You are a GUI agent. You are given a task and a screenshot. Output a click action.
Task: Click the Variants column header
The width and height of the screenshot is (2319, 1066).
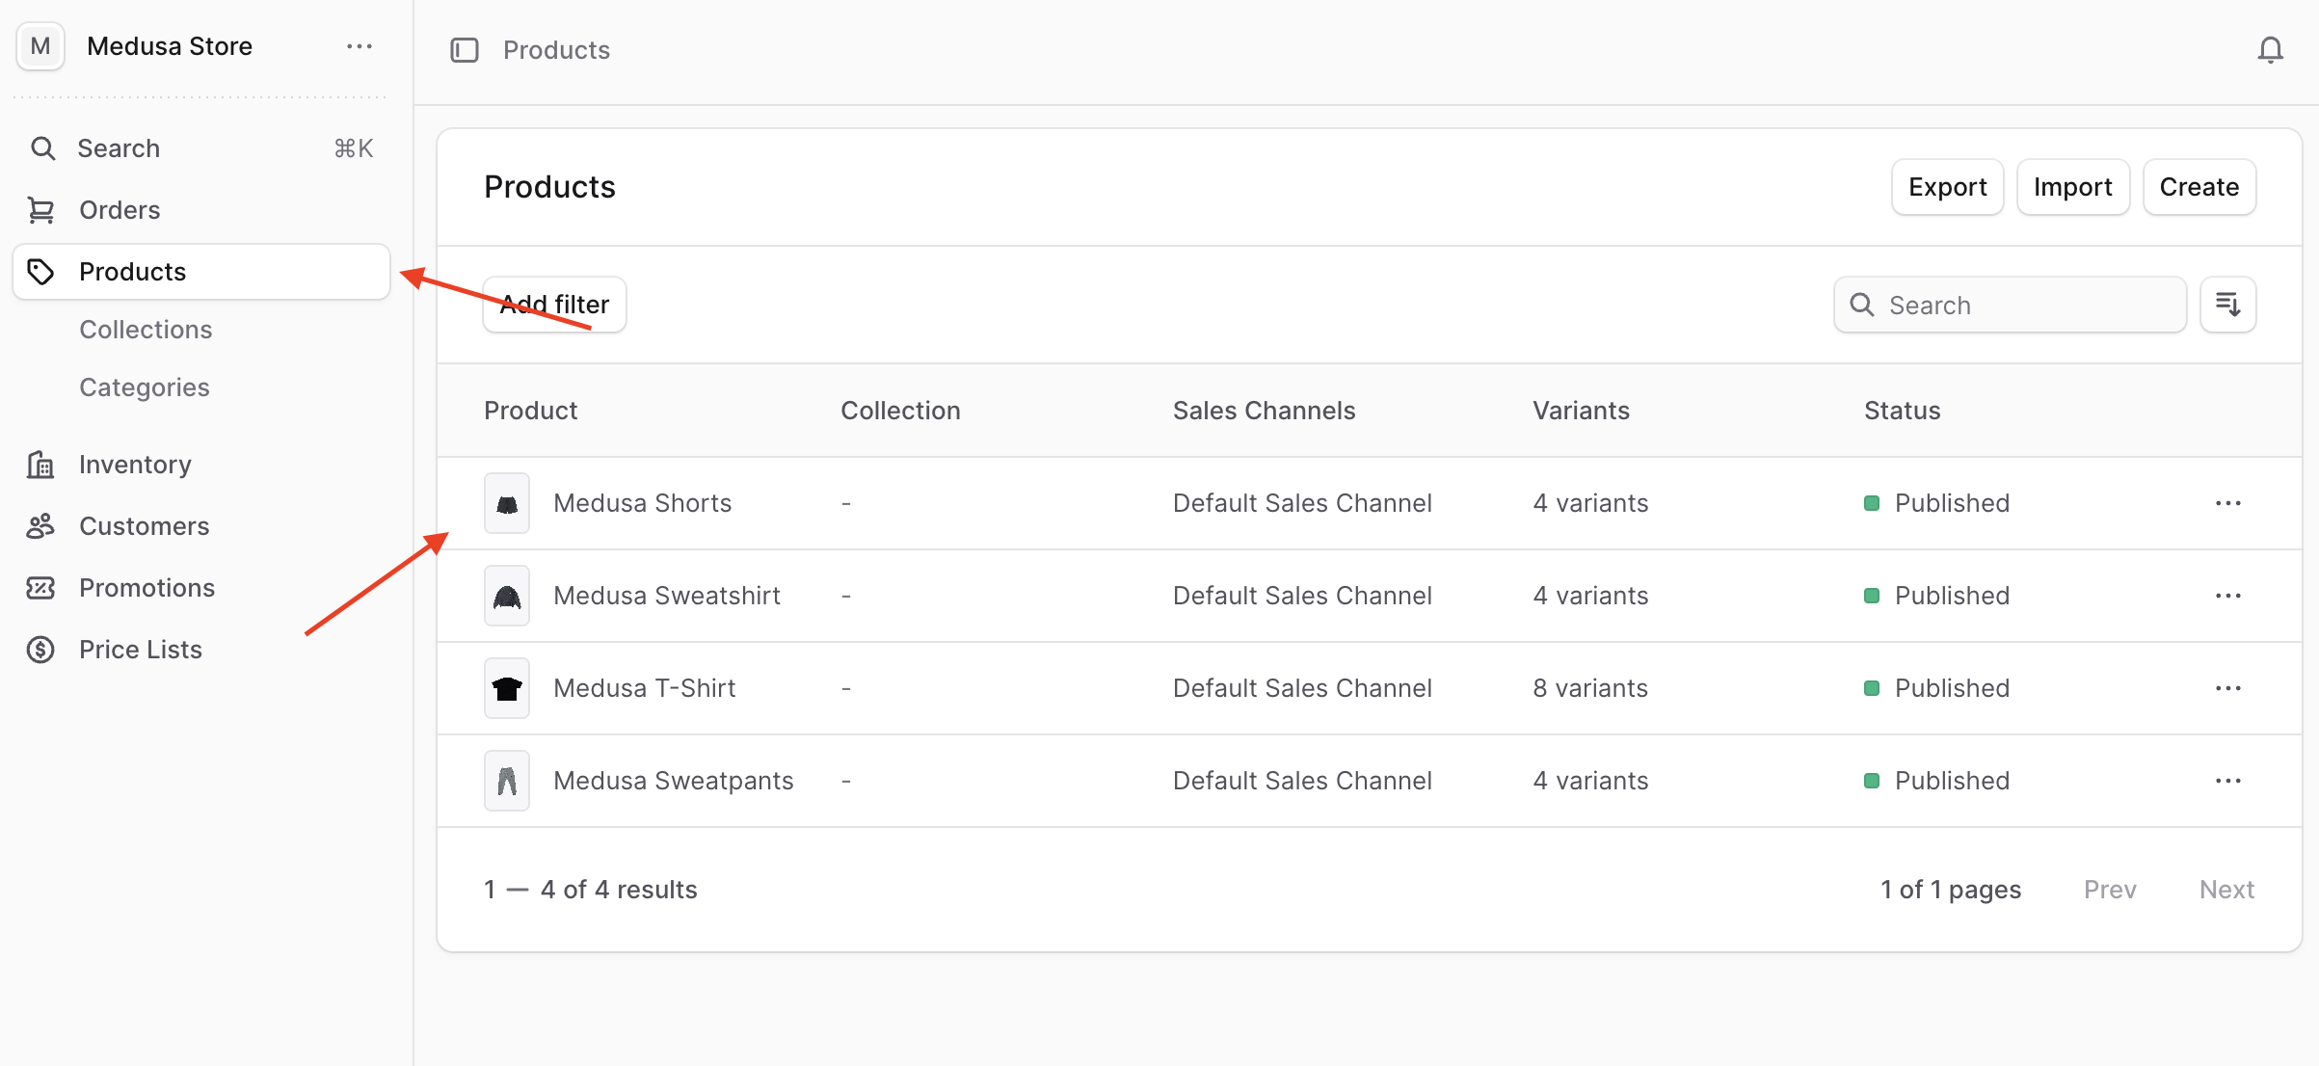[1581, 411]
